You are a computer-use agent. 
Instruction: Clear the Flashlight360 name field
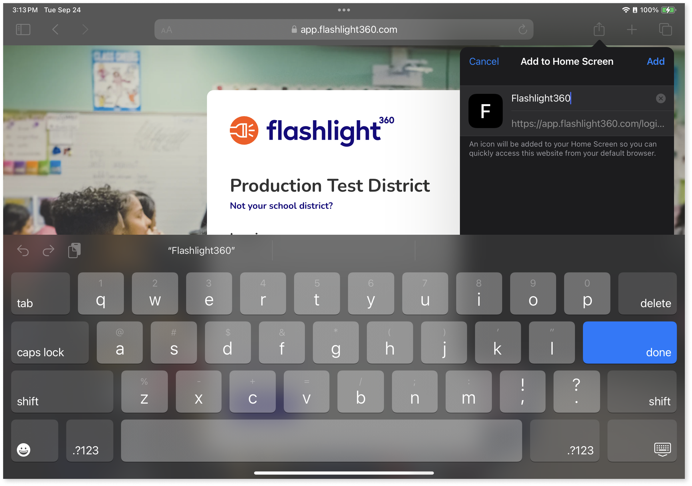(x=661, y=98)
